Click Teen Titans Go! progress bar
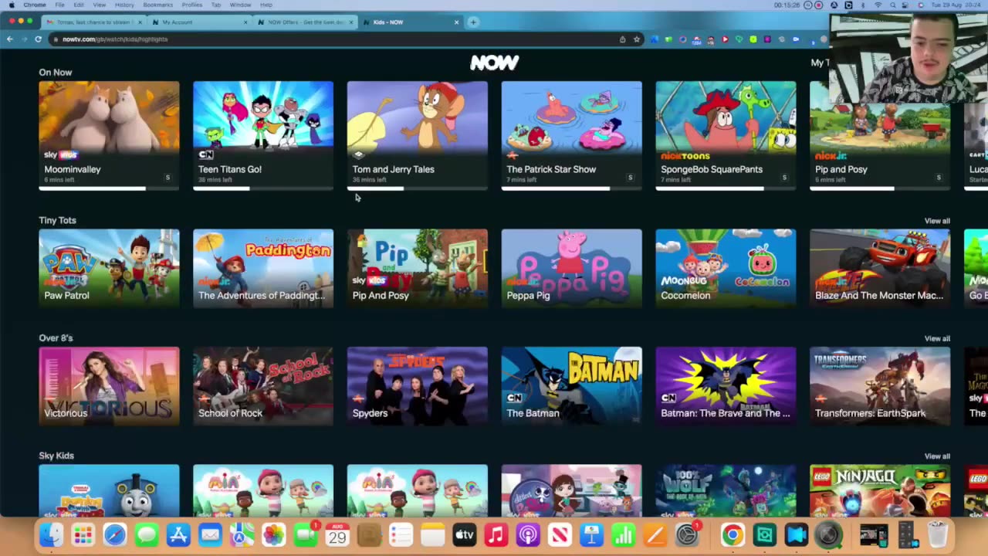 point(263,188)
